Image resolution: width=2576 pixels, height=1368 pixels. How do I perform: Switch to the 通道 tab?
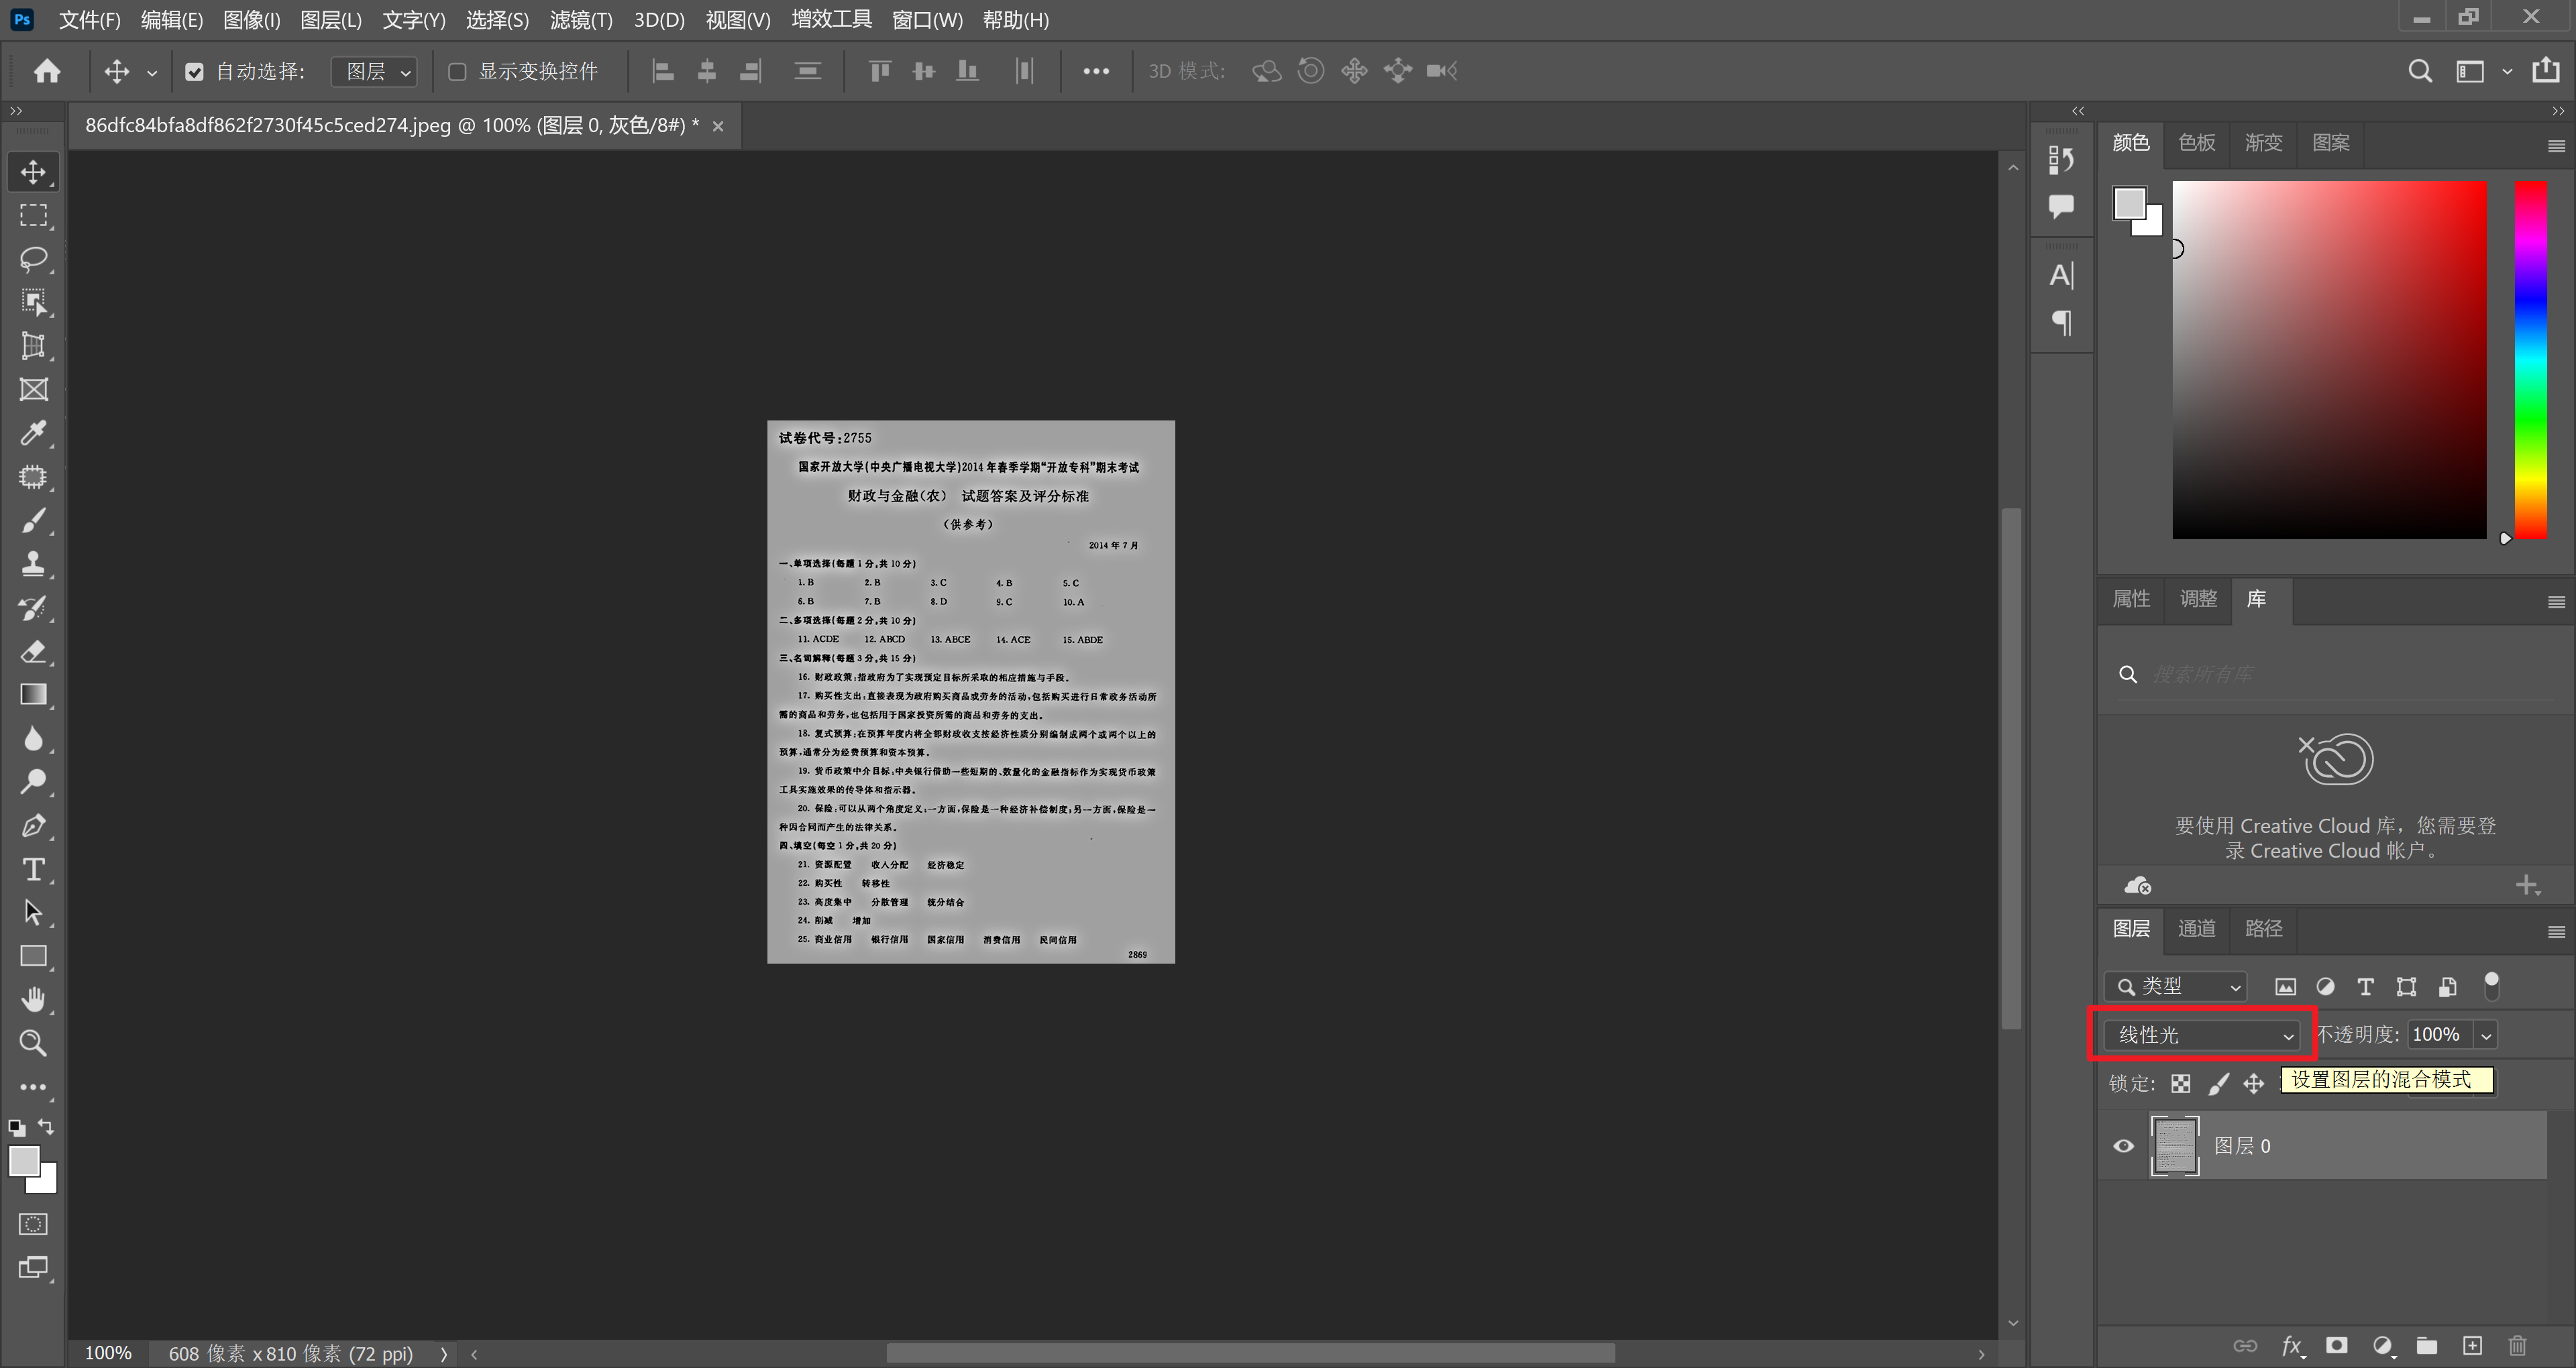pos(2196,929)
